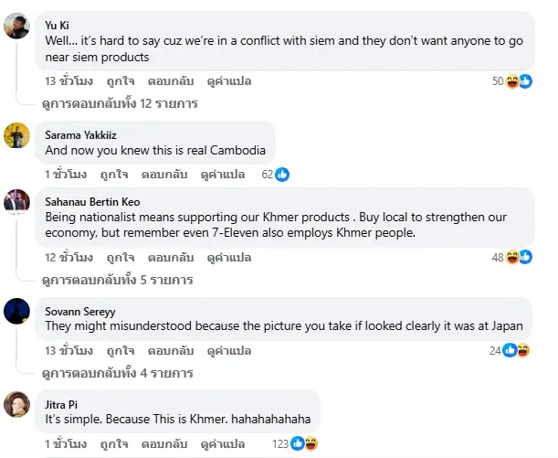Click Jitra Pi's profile picture

[x=16, y=405]
